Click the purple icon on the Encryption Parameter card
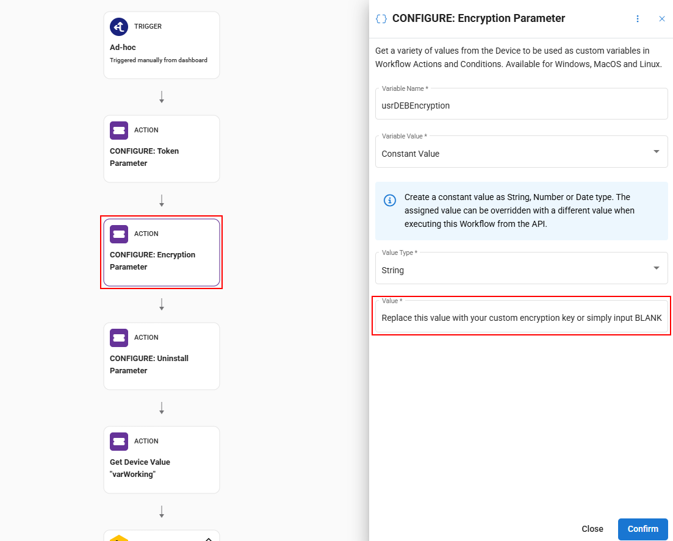This screenshot has width=673, height=541. tap(119, 234)
